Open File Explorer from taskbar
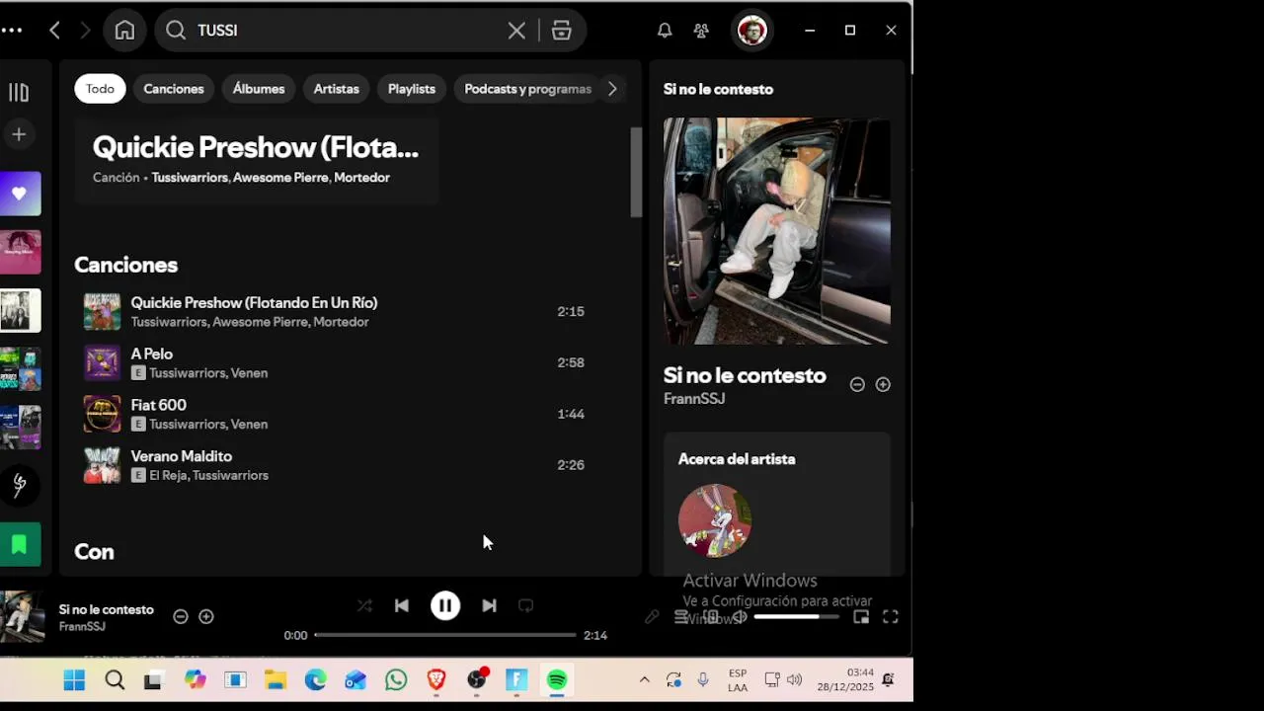1264x711 pixels. tap(276, 680)
